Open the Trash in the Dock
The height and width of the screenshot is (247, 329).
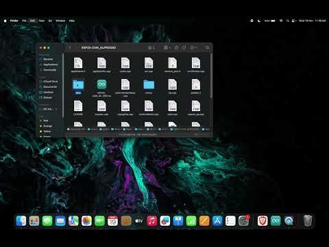click(x=308, y=221)
